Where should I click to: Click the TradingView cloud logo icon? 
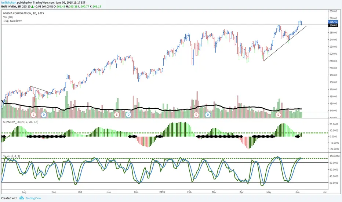coord(21,198)
